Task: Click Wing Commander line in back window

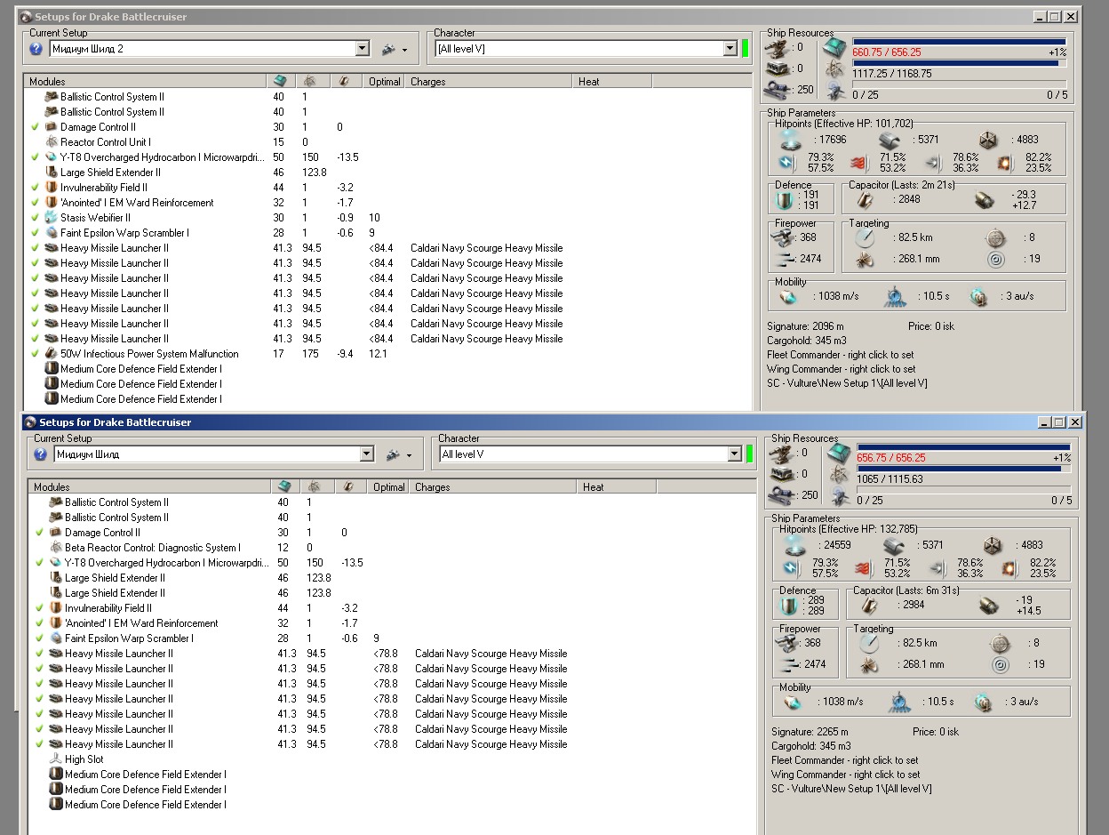Action: click(x=841, y=369)
